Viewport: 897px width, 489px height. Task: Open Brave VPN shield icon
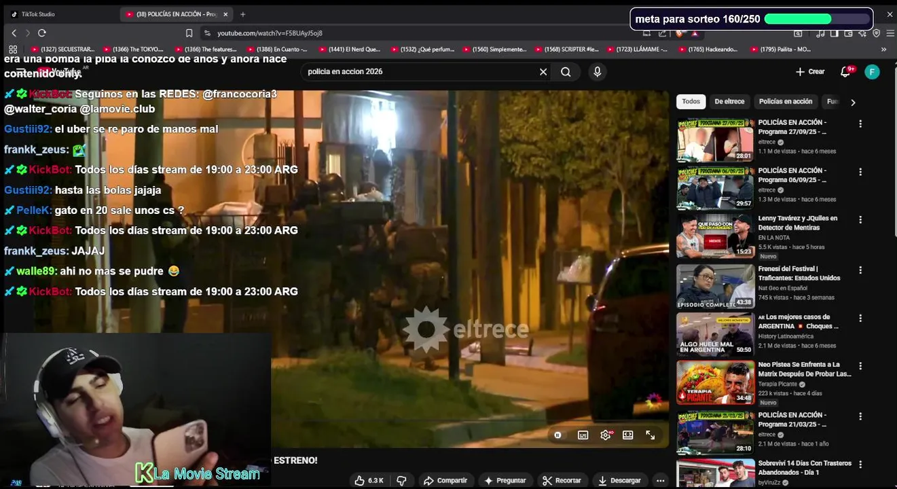[877, 33]
